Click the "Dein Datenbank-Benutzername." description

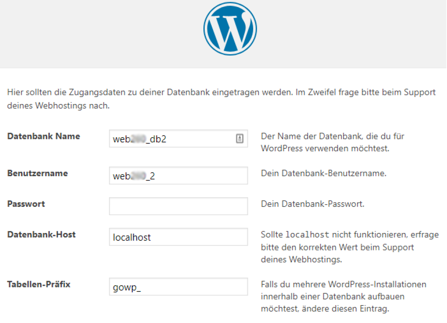click(323, 174)
